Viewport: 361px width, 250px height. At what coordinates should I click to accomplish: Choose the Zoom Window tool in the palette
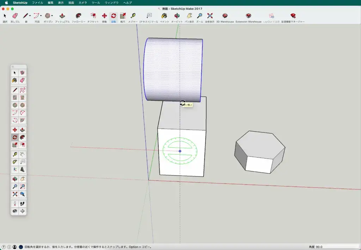tap(22, 186)
